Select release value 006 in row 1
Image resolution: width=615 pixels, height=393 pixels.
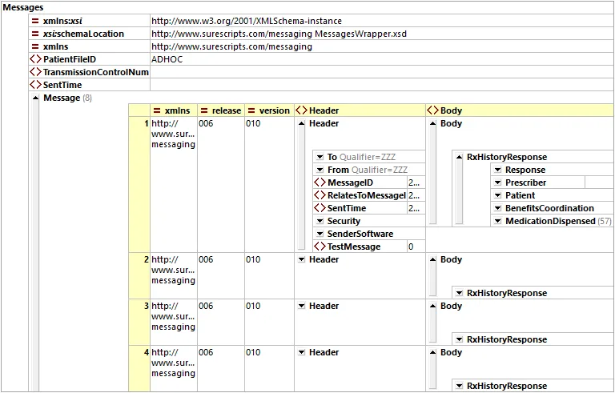pyautogui.click(x=206, y=123)
